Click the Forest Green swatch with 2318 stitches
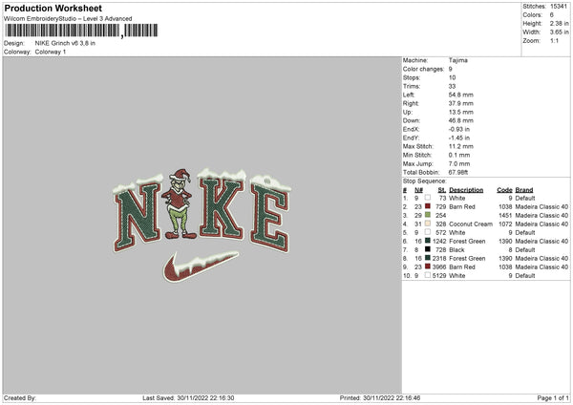Viewport: 573px width, 405px height. pos(428,258)
